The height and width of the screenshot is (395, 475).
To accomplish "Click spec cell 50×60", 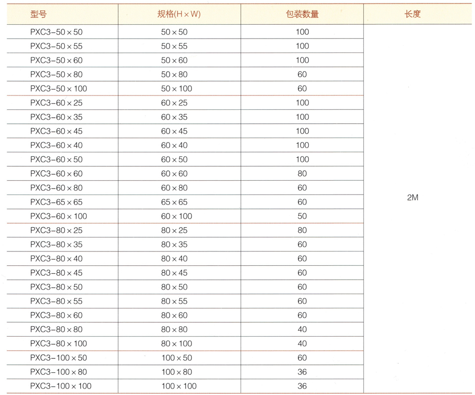I will click(x=174, y=60).
